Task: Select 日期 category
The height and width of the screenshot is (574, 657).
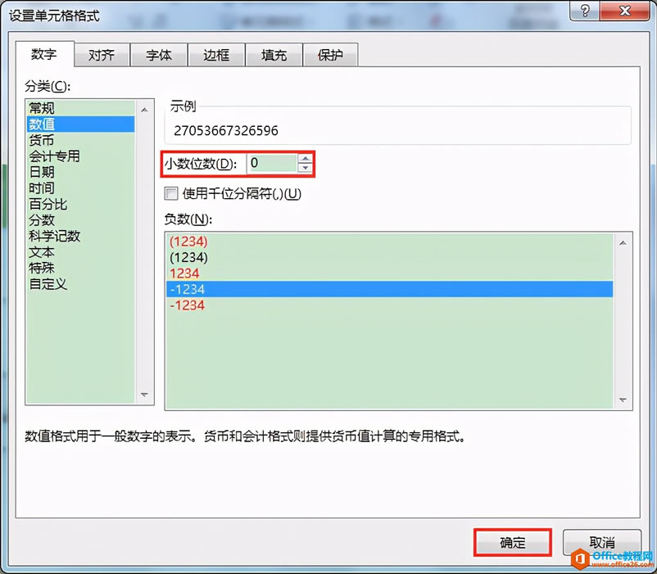Action: [80, 172]
